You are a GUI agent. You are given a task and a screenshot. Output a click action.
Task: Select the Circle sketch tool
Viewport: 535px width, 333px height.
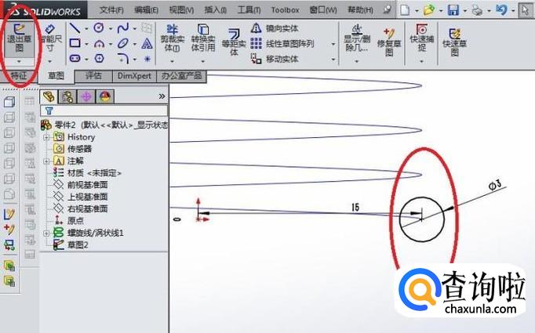point(99,27)
